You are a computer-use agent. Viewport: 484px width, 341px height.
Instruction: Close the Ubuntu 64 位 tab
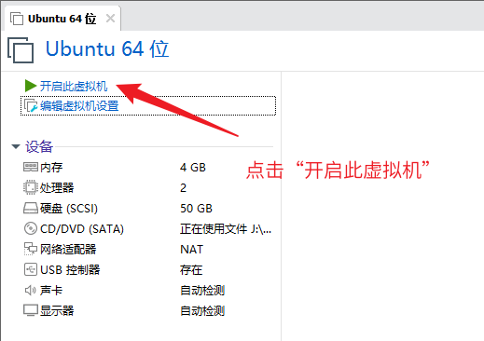(x=110, y=19)
